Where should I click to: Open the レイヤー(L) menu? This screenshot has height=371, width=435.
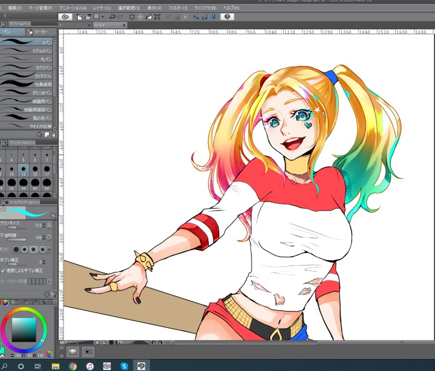pos(102,8)
